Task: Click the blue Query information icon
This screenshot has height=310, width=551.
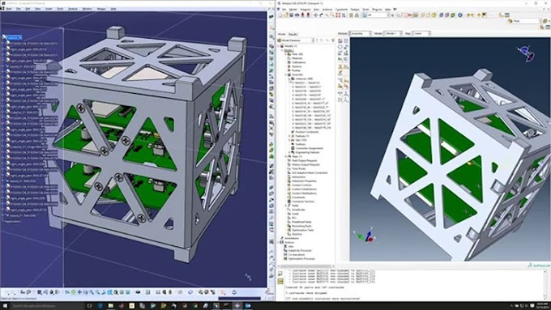Action: click(x=460, y=15)
